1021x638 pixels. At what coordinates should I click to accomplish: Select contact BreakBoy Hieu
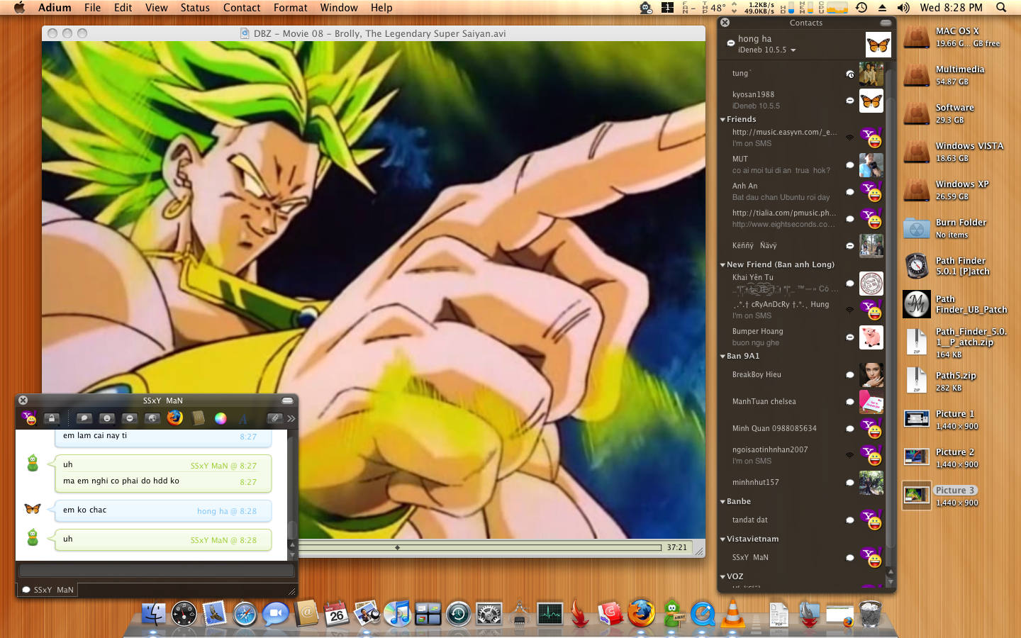(802, 375)
